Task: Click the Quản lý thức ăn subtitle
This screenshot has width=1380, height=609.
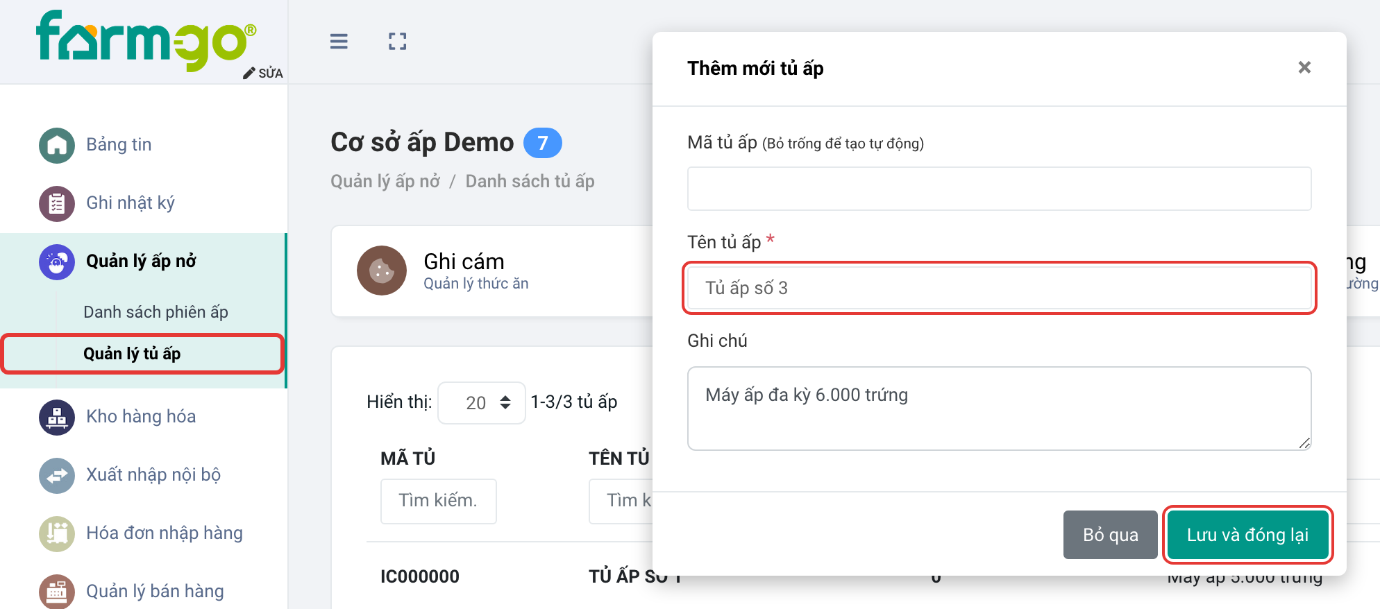Action: point(476,284)
